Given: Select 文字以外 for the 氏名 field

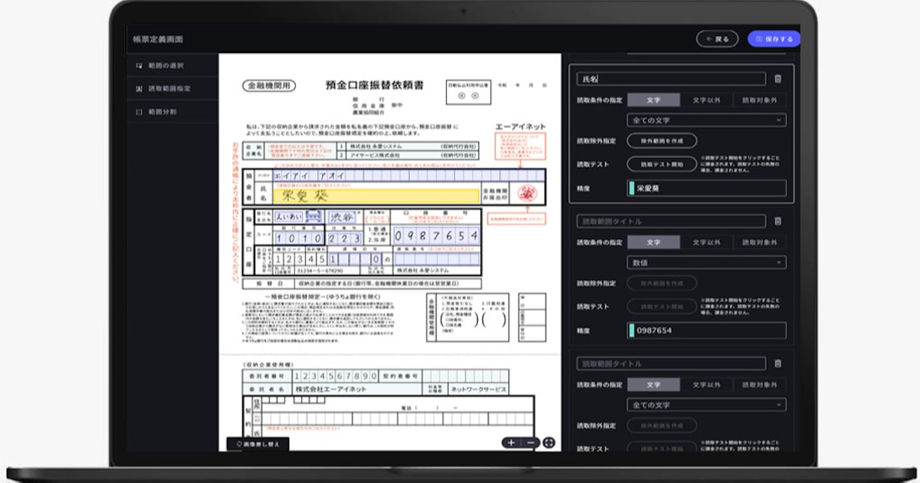Looking at the screenshot, I should click(705, 100).
